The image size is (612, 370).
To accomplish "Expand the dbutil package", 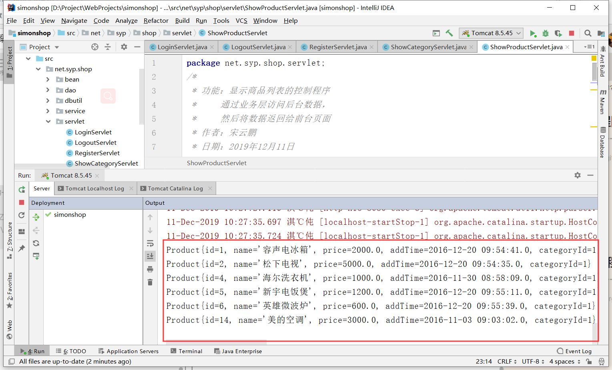I will tap(48, 100).
